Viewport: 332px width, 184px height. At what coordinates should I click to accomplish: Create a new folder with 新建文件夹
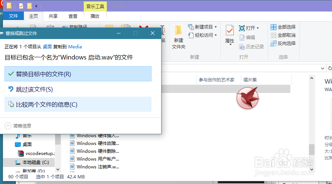click(179, 38)
